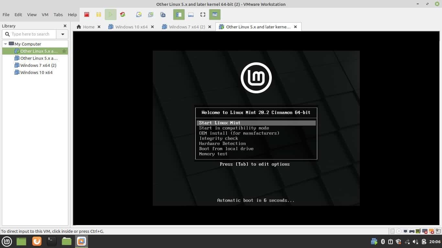Click the red Power Off toolbar icon
This screenshot has height=248, width=442.
[87, 15]
